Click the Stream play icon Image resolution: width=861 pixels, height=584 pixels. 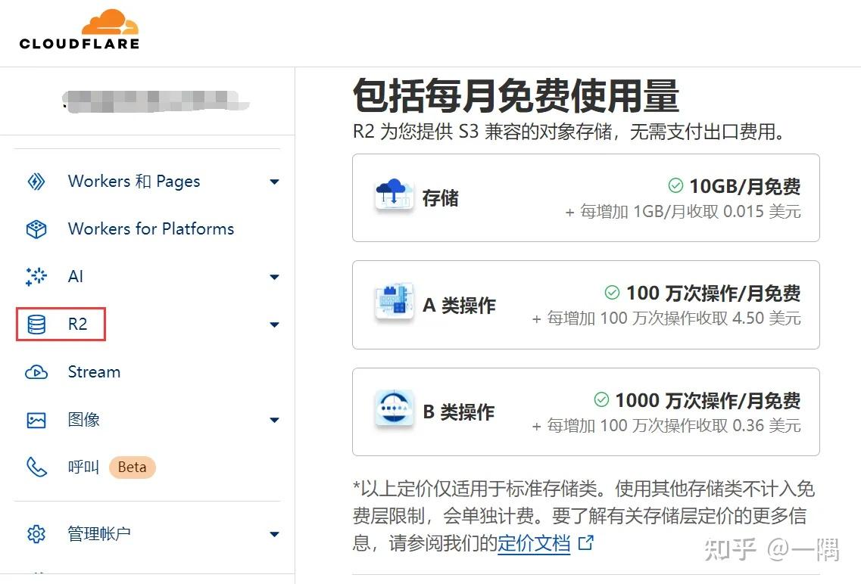pos(36,371)
